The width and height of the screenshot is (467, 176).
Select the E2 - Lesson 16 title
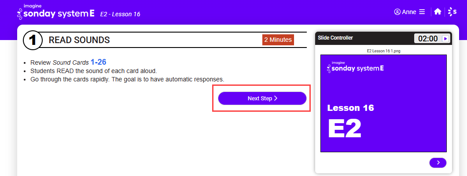120,14
